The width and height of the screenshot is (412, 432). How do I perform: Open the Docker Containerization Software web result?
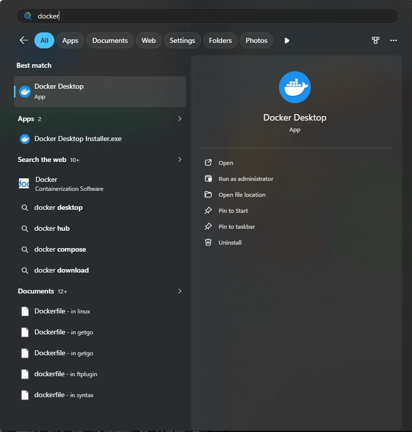(100, 184)
